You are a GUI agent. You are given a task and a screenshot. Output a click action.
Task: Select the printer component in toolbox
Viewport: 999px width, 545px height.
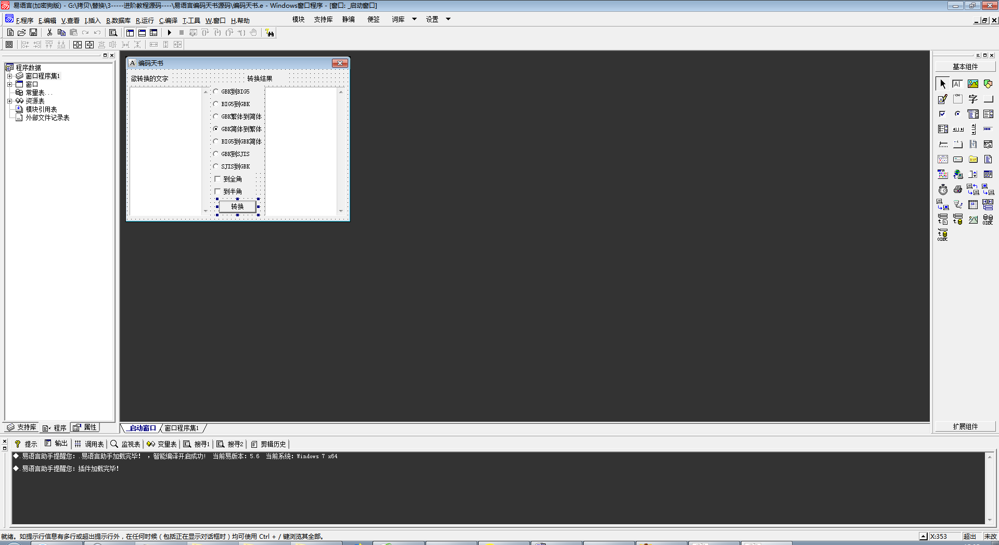click(x=957, y=190)
